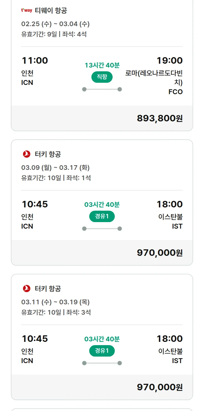Select 970,000원 price for 03.11 departure
Screen dimensions: 204x411
[160, 387]
